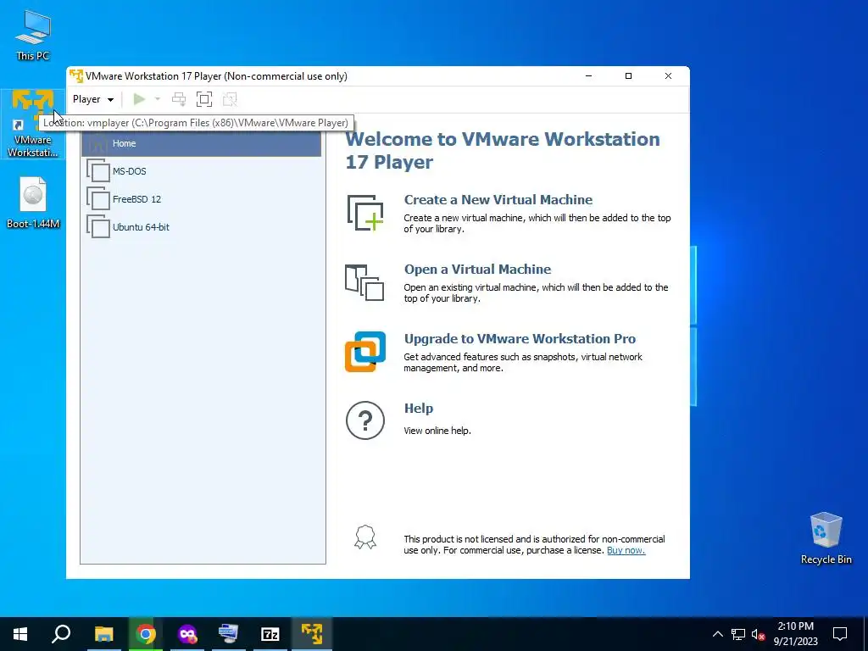
Task: Follow the Buy now link
Action: pyautogui.click(x=626, y=550)
